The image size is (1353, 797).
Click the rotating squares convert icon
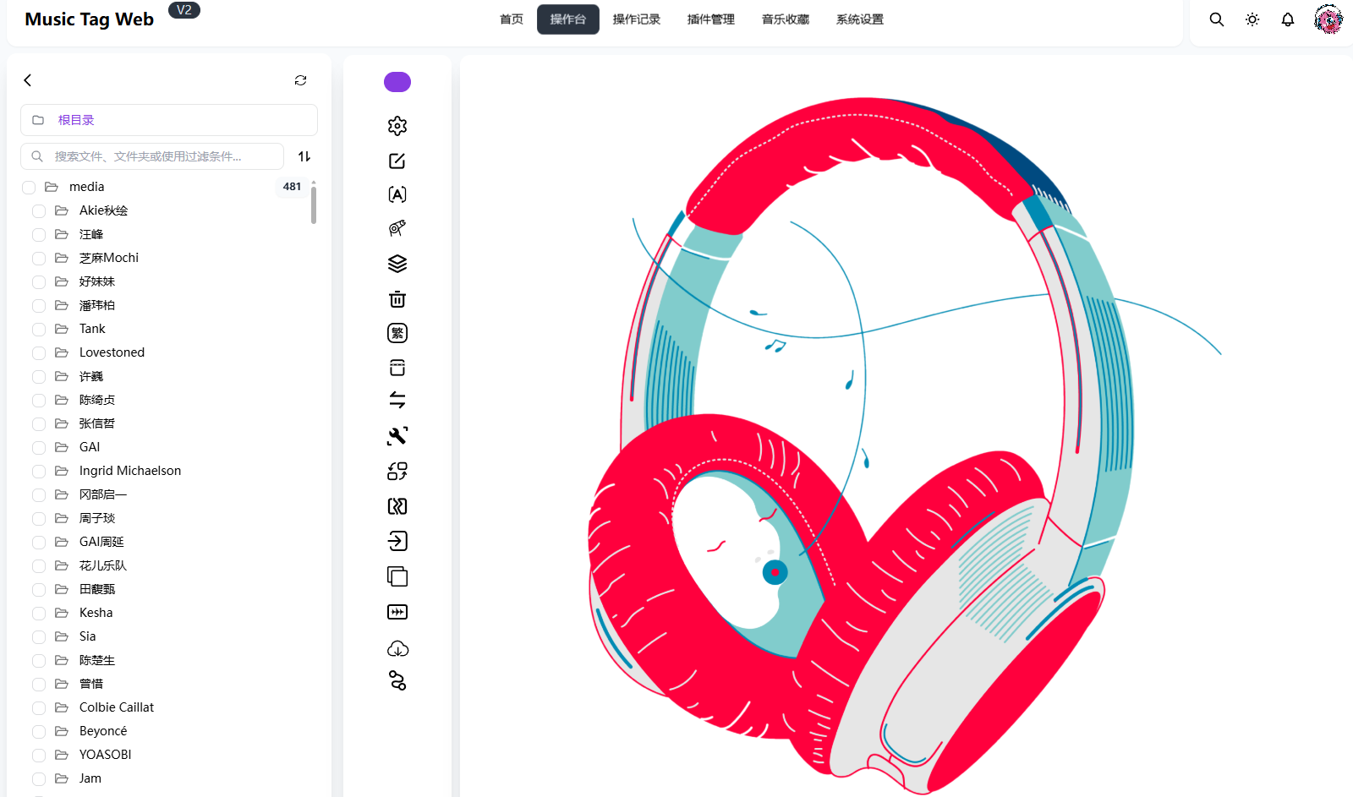[x=397, y=471]
